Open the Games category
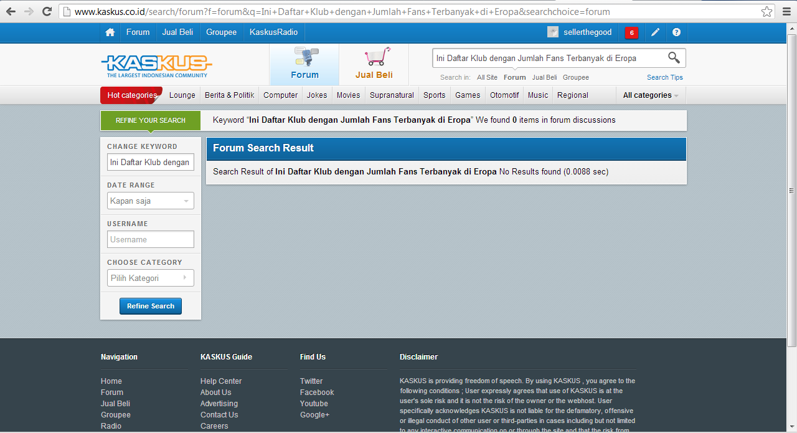Screen dimensions: 797x433 point(468,95)
